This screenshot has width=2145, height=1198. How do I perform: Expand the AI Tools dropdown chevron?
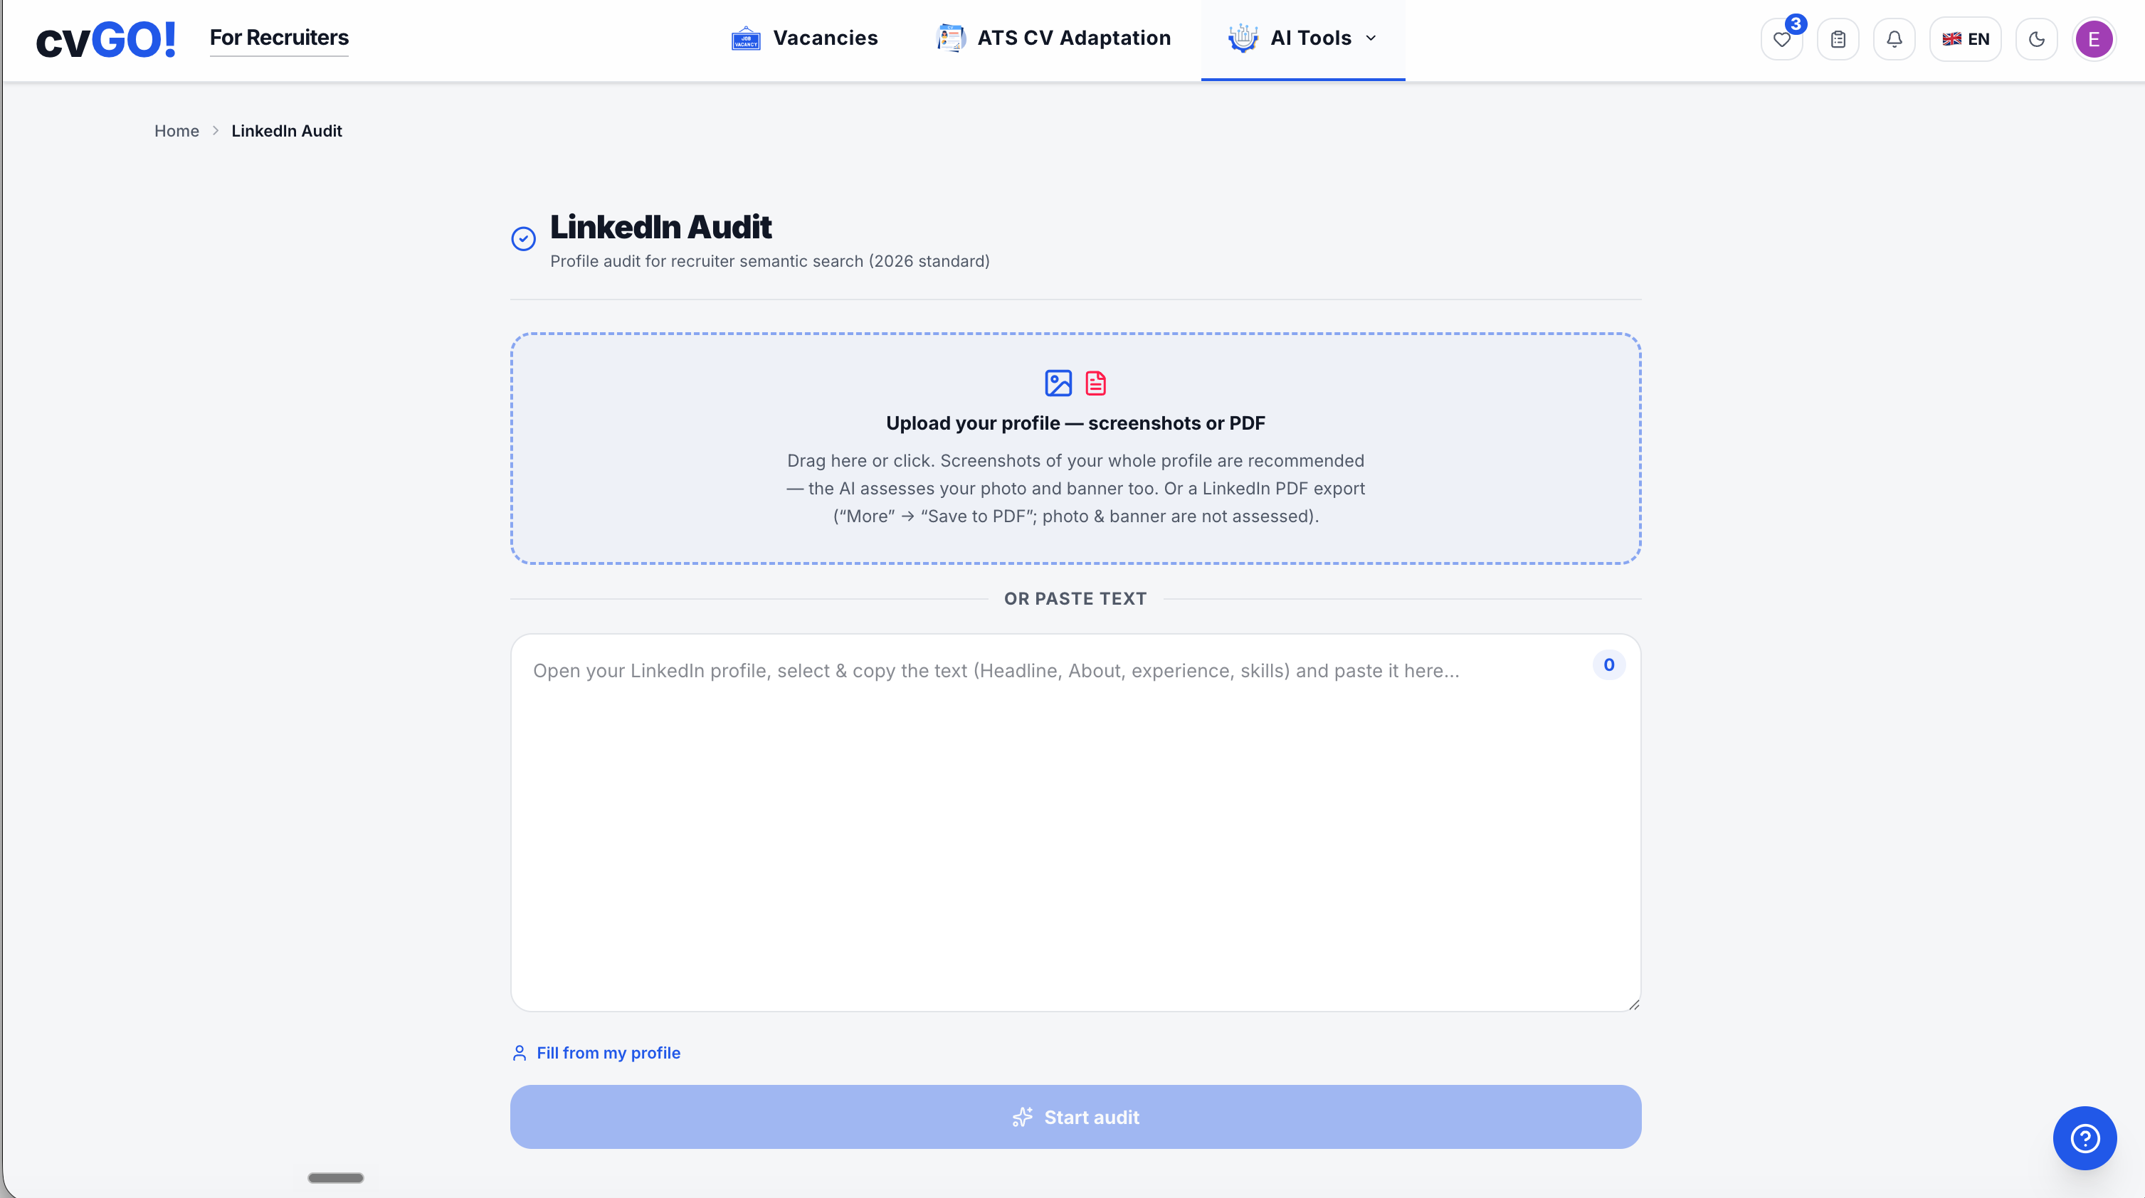click(1371, 38)
